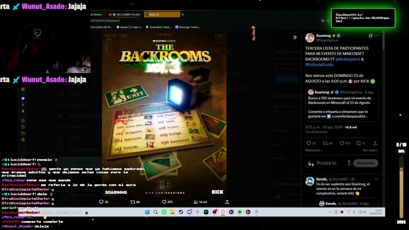Open Soarinng's profile avatar in tweet panel

pos(310,38)
